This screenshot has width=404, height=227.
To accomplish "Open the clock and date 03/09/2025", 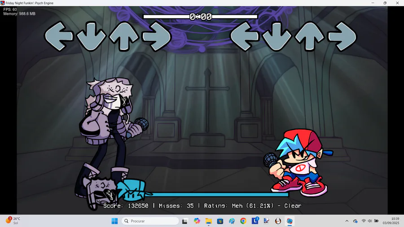I will [391, 221].
